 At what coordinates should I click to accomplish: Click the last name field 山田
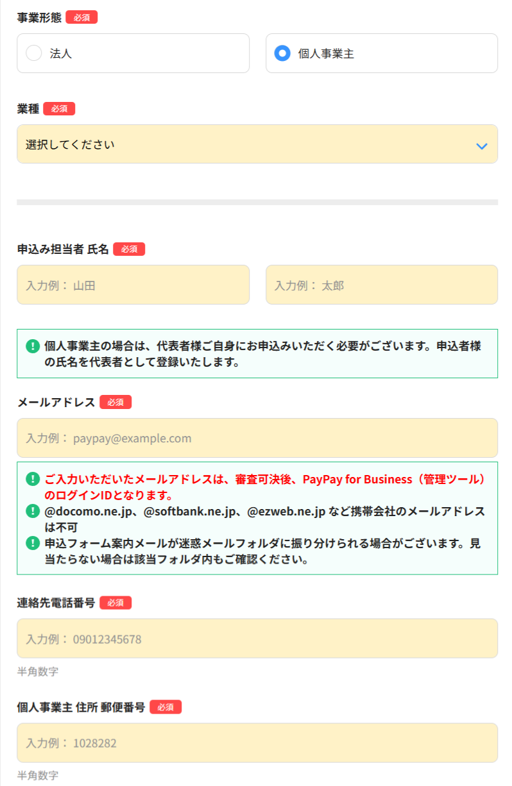pos(133,285)
